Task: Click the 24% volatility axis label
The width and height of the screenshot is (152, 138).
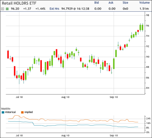Action: click(149, 119)
